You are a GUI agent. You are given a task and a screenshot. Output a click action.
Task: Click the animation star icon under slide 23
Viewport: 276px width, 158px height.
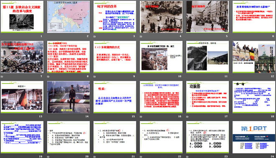pos(187,157)
